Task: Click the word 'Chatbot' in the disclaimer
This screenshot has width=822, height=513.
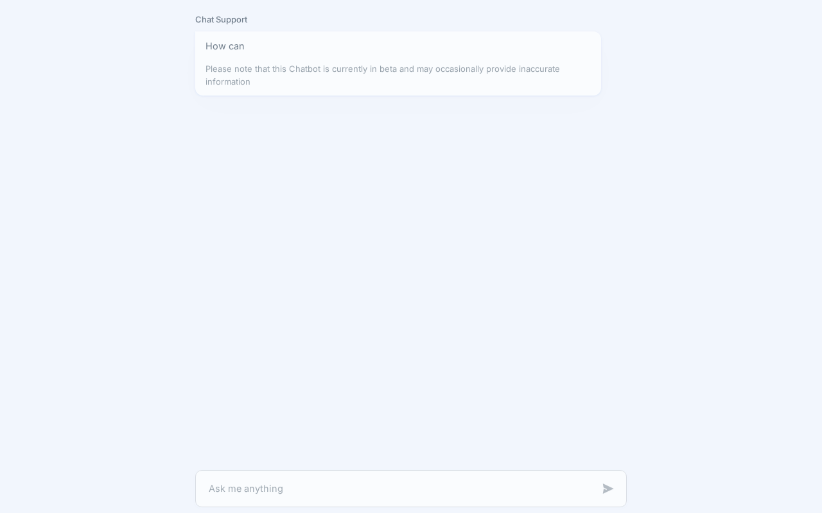Action: tap(304, 69)
